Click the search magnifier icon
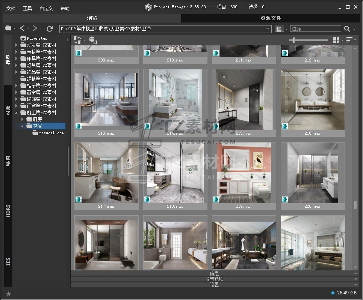The image size is (363, 300). pyautogui.click(x=347, y=29)
